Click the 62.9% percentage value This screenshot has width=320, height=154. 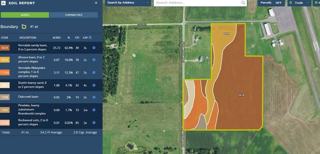69,48
